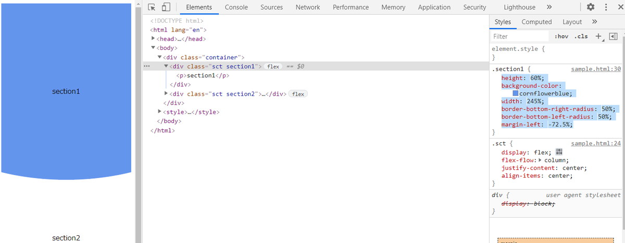Screen dimensions: 625x243
Task: Click the element.style rule selector
Action: click(x=516, y=49)
